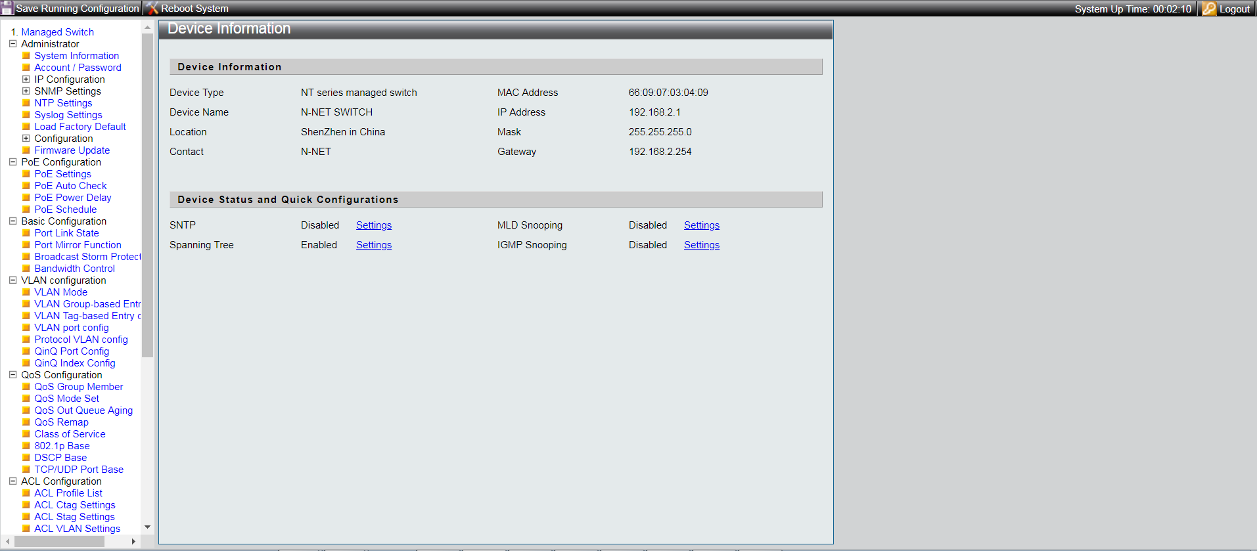
Task: Open IGMP Snooping Settings link
Action: (702, 245)
